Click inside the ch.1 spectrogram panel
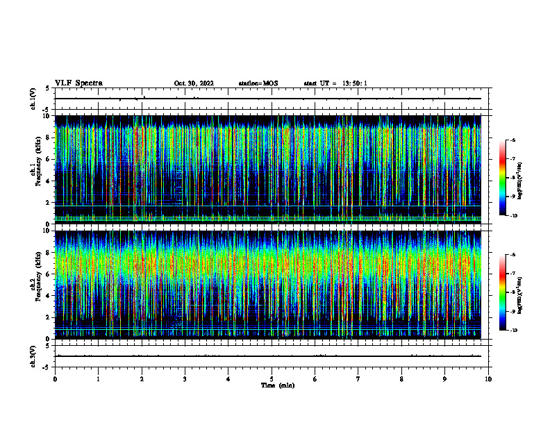This screenshot has width=550, height=425. pos(268,169)
